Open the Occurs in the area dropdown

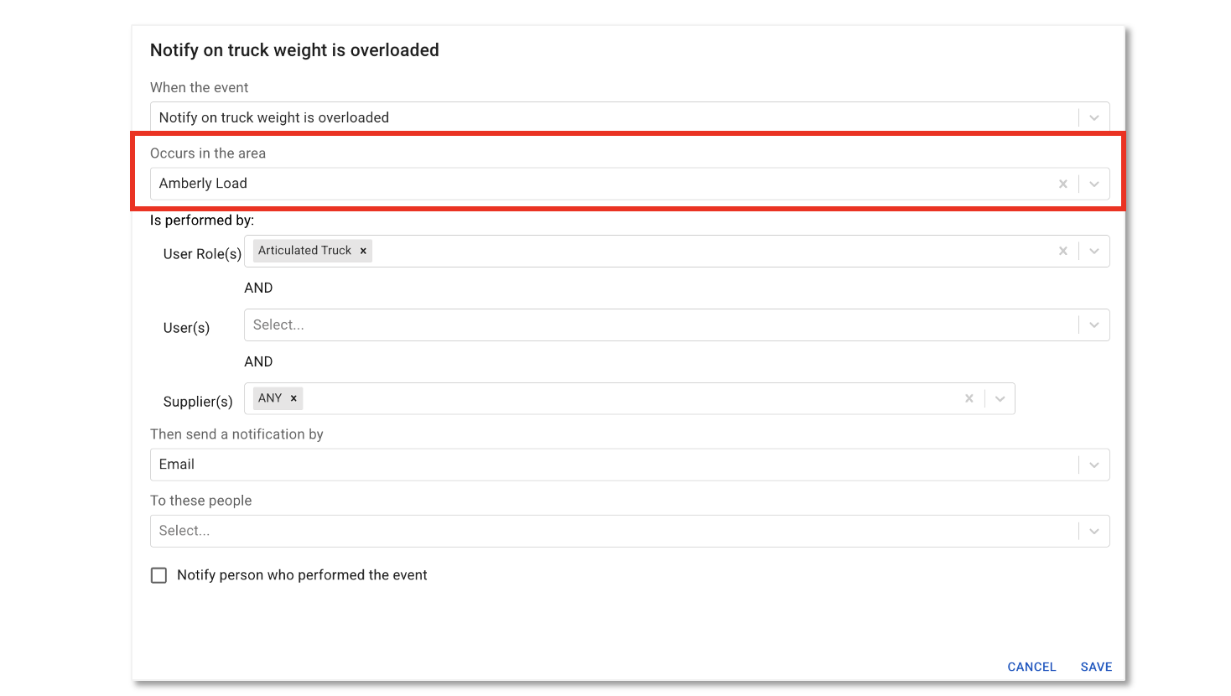1093,183
